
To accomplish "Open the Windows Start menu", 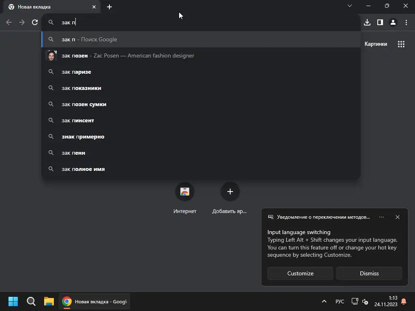I will 13,301.
